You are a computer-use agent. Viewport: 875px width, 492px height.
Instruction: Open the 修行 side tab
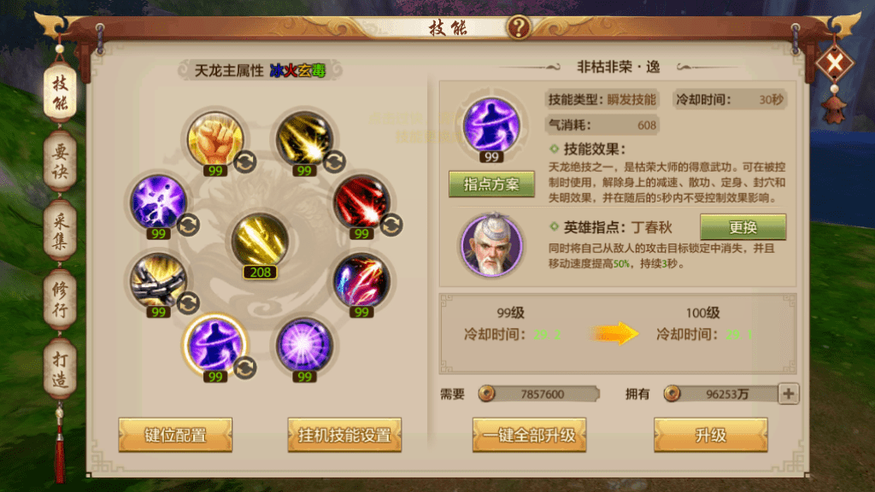[61, 300]
